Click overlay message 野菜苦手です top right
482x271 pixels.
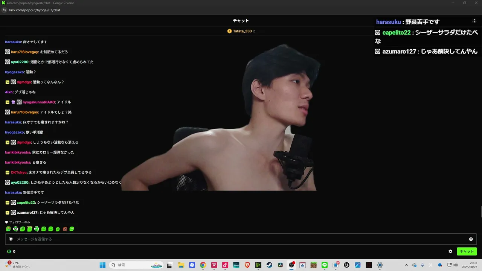(422, 22)
